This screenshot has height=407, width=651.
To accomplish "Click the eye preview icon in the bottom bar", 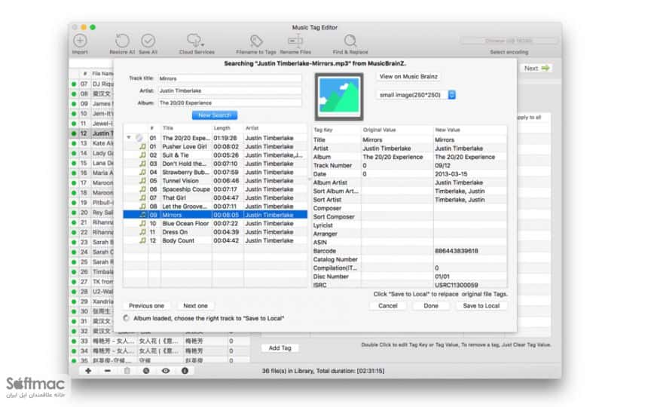I will [x=166, y=371].
